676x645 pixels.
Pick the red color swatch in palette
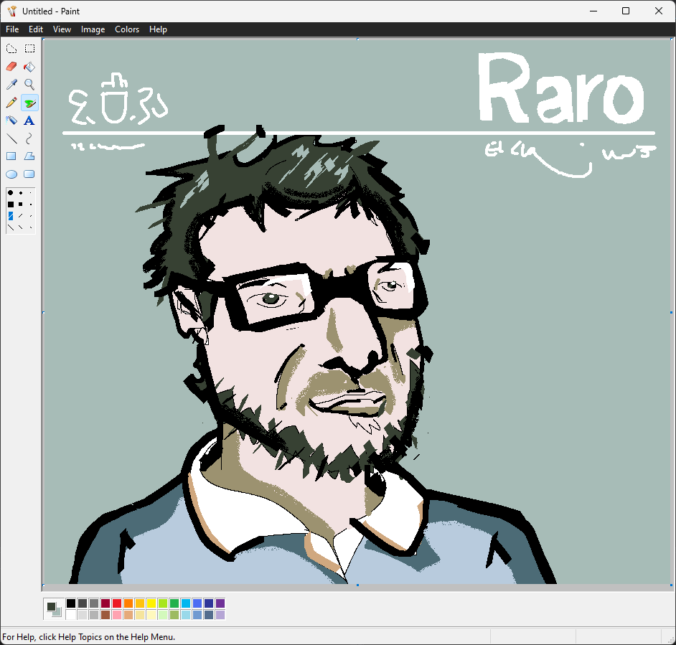click(117, 604)
